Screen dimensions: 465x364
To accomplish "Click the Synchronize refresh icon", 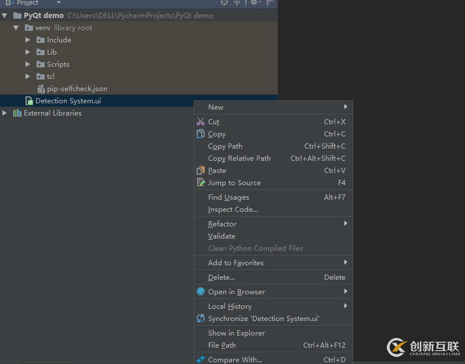I will [x=201, y=318].
